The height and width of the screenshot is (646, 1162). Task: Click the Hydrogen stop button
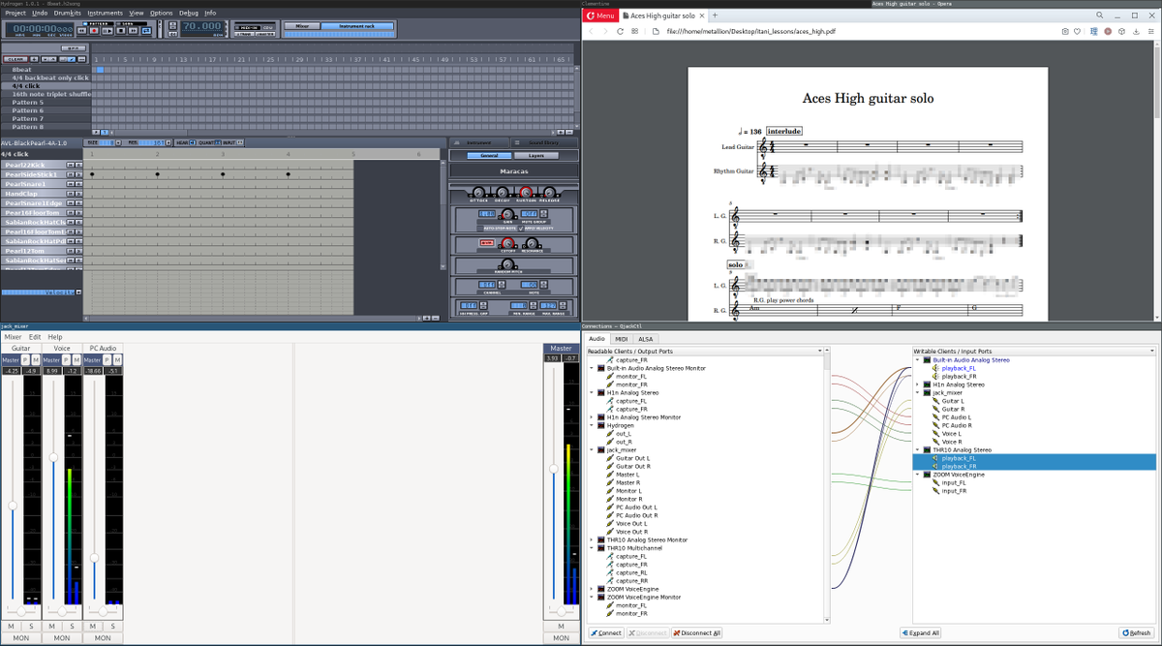point(121,30)
